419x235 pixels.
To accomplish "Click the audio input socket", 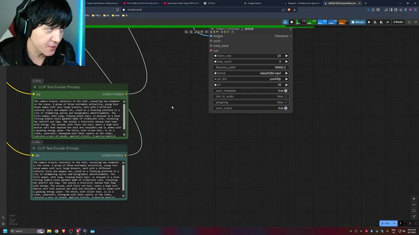I will pos(211,41).
